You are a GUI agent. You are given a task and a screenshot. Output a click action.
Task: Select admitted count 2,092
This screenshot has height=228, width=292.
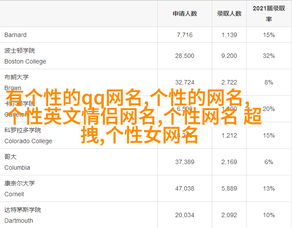pyautogui.click(x=229, y=215)
